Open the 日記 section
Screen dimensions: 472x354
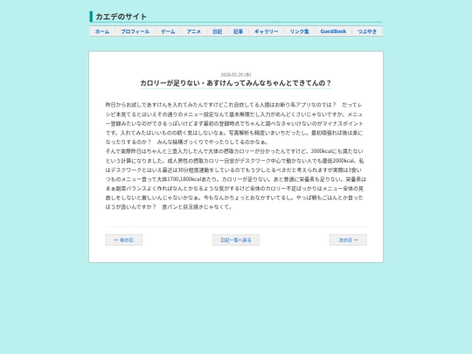pos(218,31)
